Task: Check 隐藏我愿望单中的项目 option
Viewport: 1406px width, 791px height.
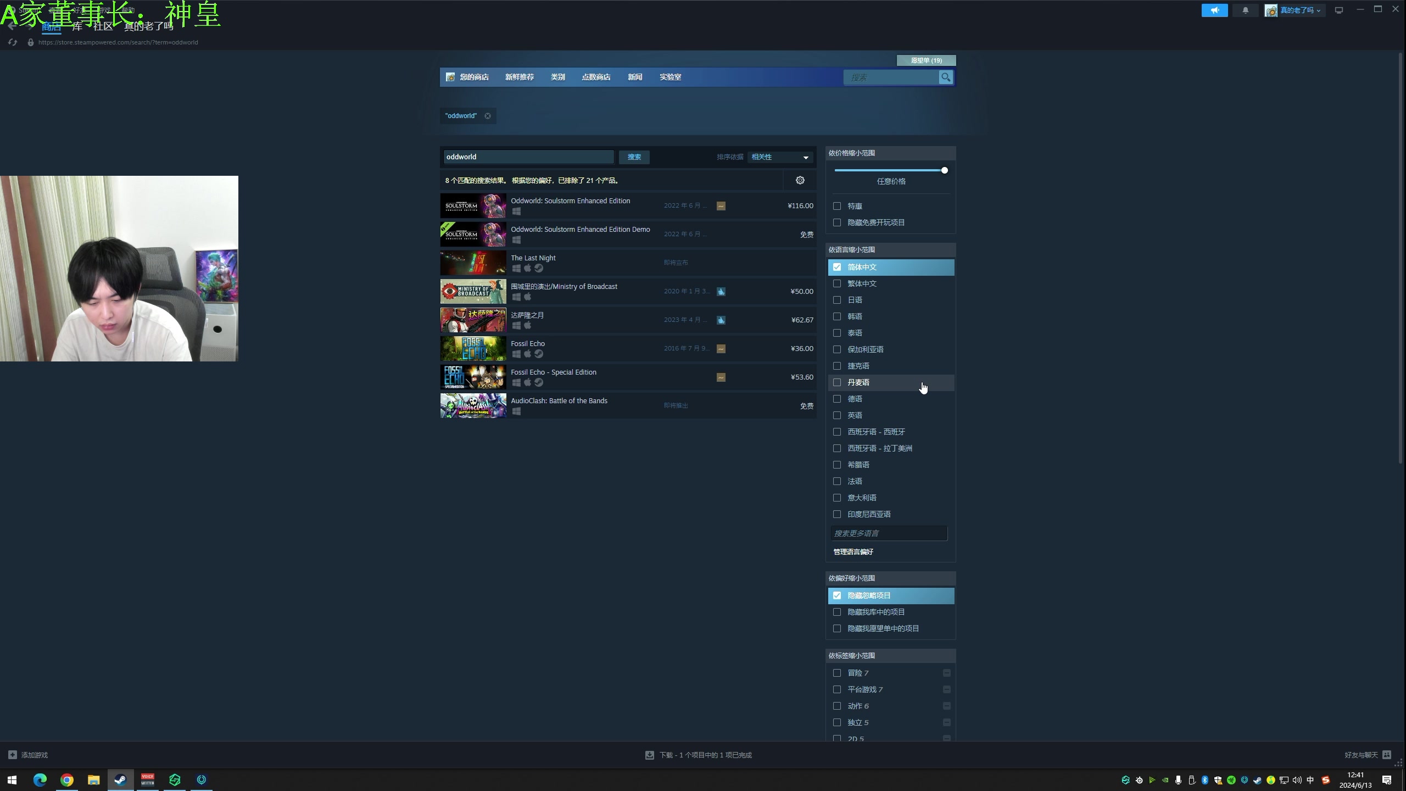Action: pos(837,628)
